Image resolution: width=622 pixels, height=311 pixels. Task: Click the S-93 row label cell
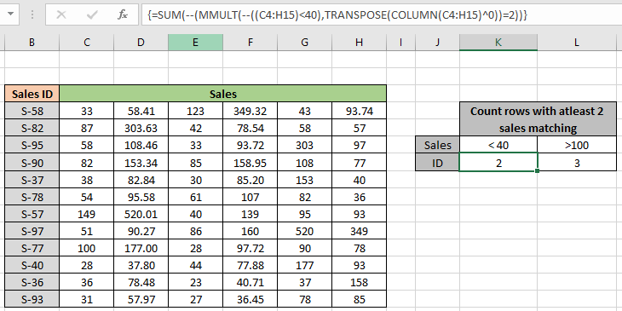(x=32, y=299)
